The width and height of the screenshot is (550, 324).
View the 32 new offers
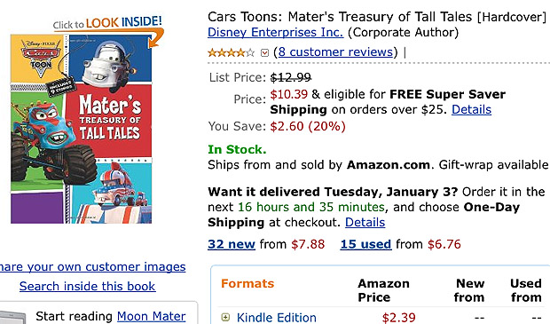click(232, 244)
